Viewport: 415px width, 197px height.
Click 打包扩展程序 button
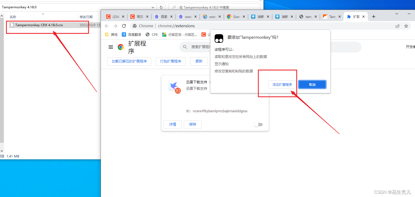point(171,61)
